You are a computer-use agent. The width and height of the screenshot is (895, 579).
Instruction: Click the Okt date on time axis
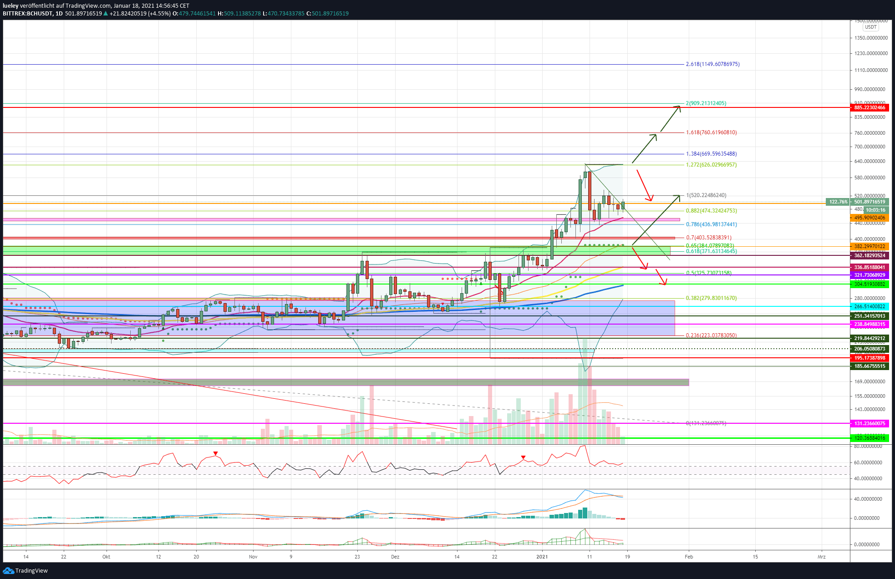[106, 557]
